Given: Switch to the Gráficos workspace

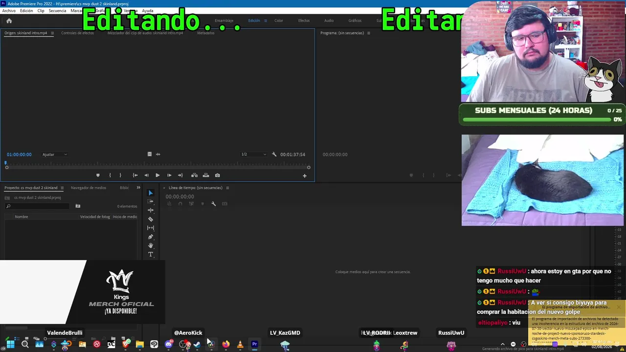Looking at the screenshot, I should tap(355, 21).
